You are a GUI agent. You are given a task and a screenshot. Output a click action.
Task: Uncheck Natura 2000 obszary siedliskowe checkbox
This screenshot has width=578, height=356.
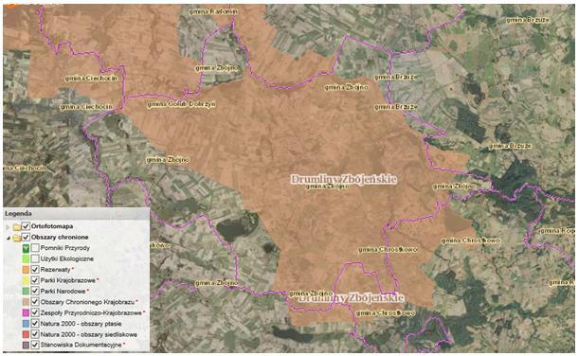[35, 334]
